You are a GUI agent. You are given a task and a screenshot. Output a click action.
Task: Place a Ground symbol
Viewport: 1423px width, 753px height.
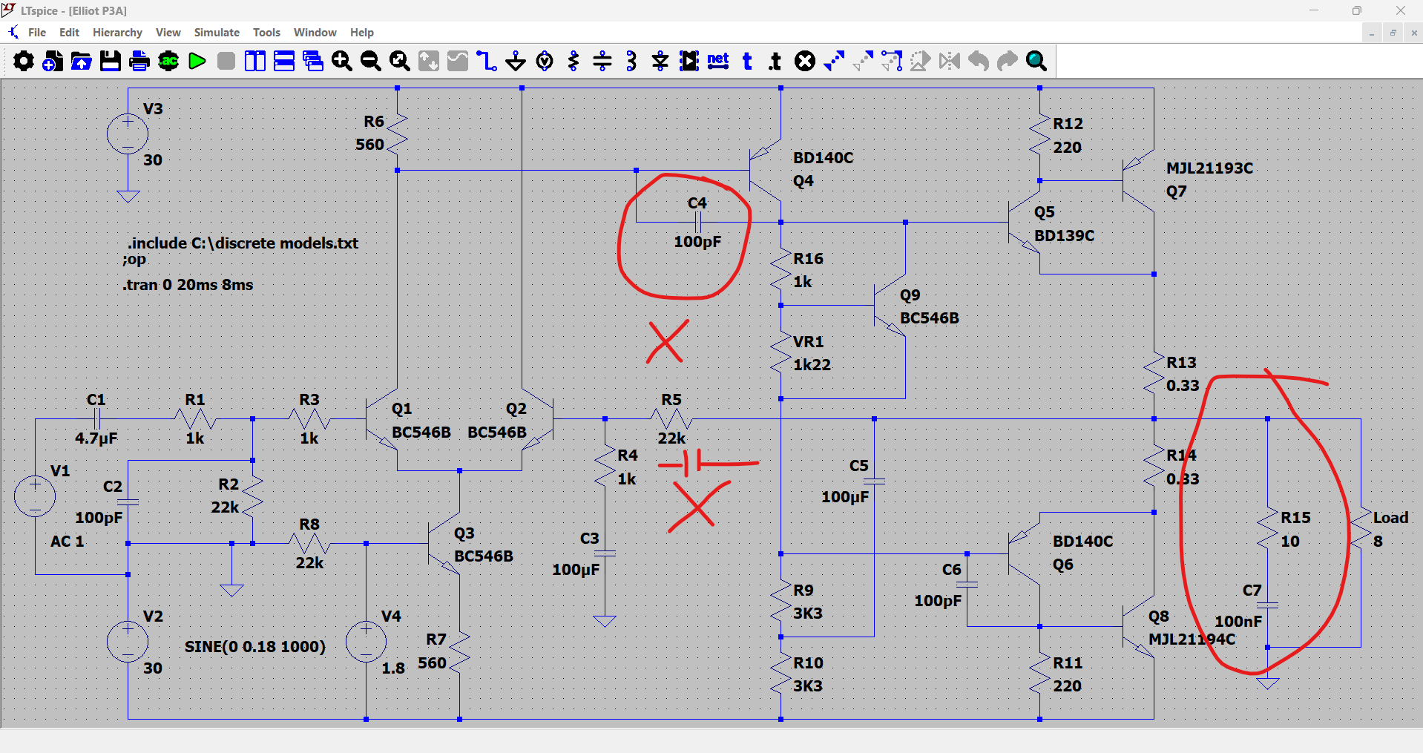(516, 61)
